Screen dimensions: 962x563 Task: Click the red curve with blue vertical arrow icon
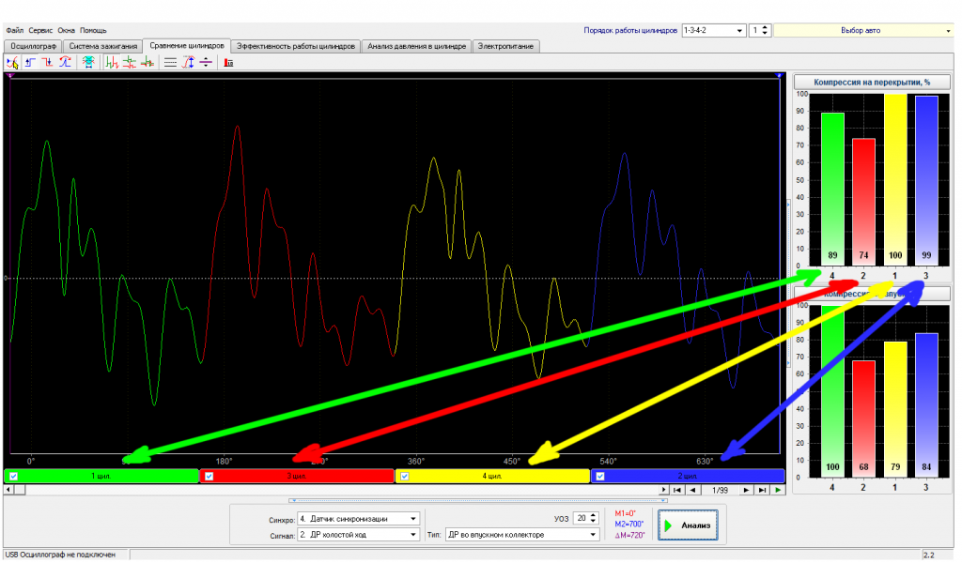188,63
